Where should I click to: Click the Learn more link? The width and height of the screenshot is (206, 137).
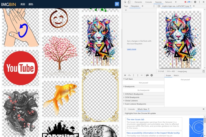click(132, 49)
